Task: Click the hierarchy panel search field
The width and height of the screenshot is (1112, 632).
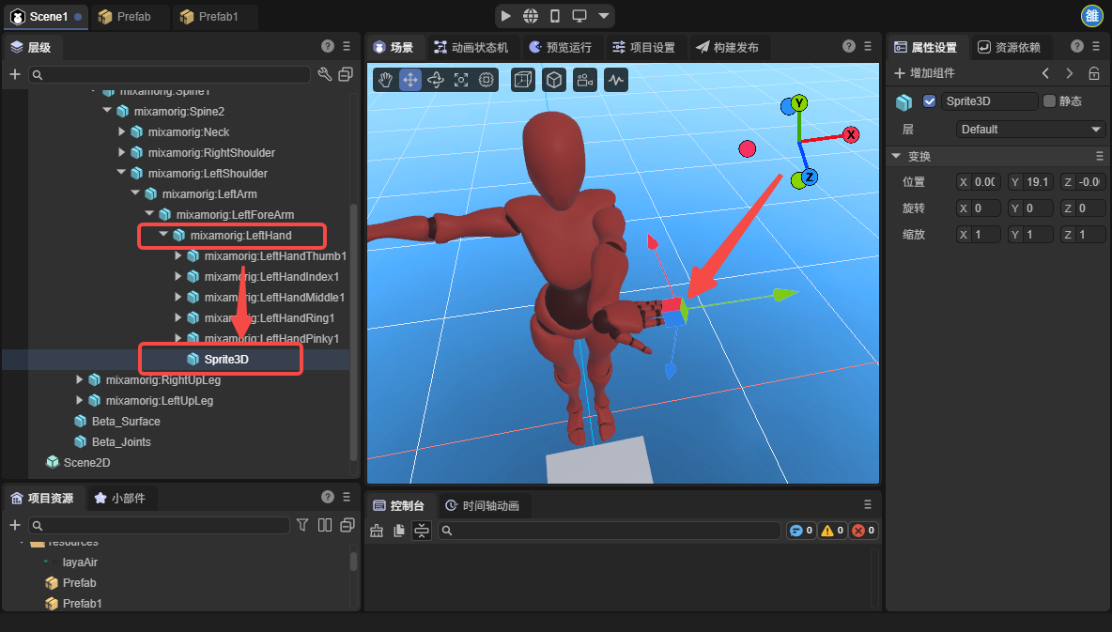Action: coord(169,74)
